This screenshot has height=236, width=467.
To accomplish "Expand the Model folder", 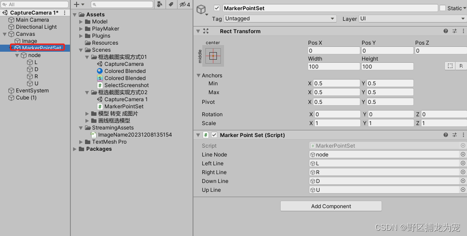I will pos(81,22).
